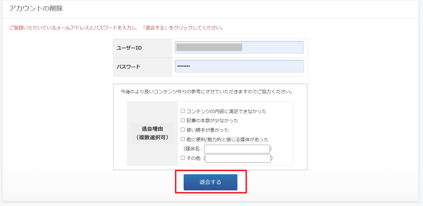423x206 pixels.
Task: Click the アカウントの削除 page heading
Action: (x=36, y=8)
